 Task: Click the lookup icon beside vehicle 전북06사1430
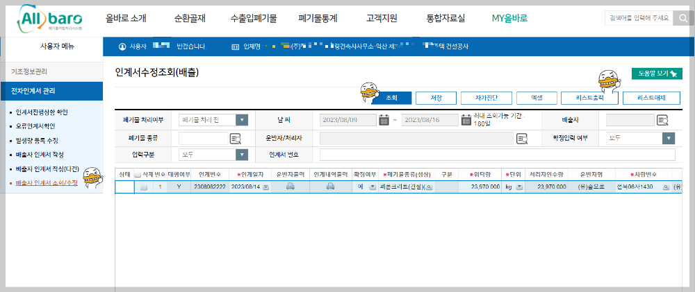[x=666, y=187]
